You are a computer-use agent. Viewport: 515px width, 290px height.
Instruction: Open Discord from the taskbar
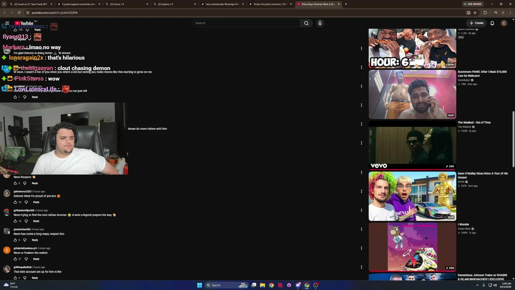[298, 285]
